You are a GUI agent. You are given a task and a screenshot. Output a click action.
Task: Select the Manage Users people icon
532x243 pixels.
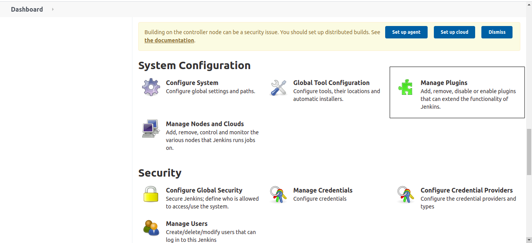tap(151, 228)
